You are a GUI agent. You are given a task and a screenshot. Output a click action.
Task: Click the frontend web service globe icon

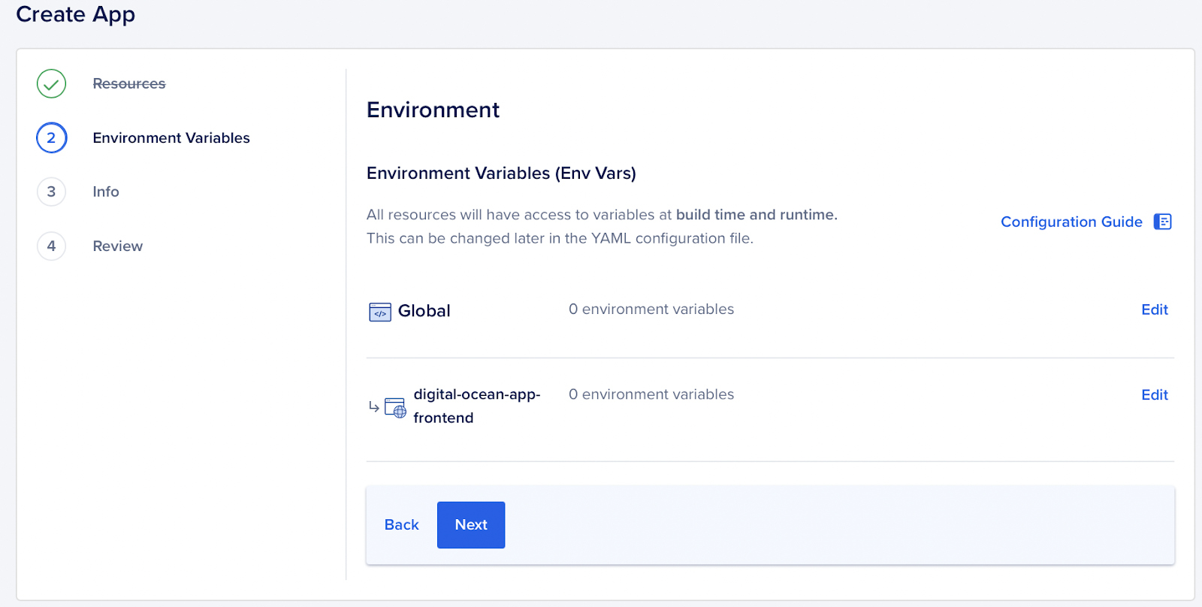(395, 407)
